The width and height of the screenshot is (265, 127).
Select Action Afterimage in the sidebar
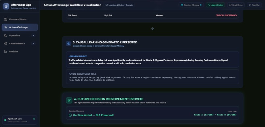pos(20,27)
